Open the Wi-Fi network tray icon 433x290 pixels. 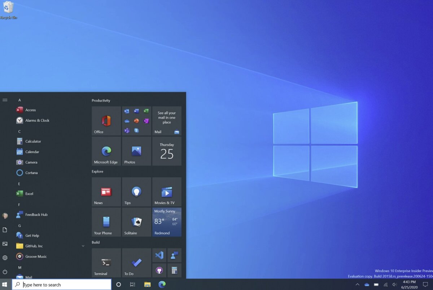(385, 285)
